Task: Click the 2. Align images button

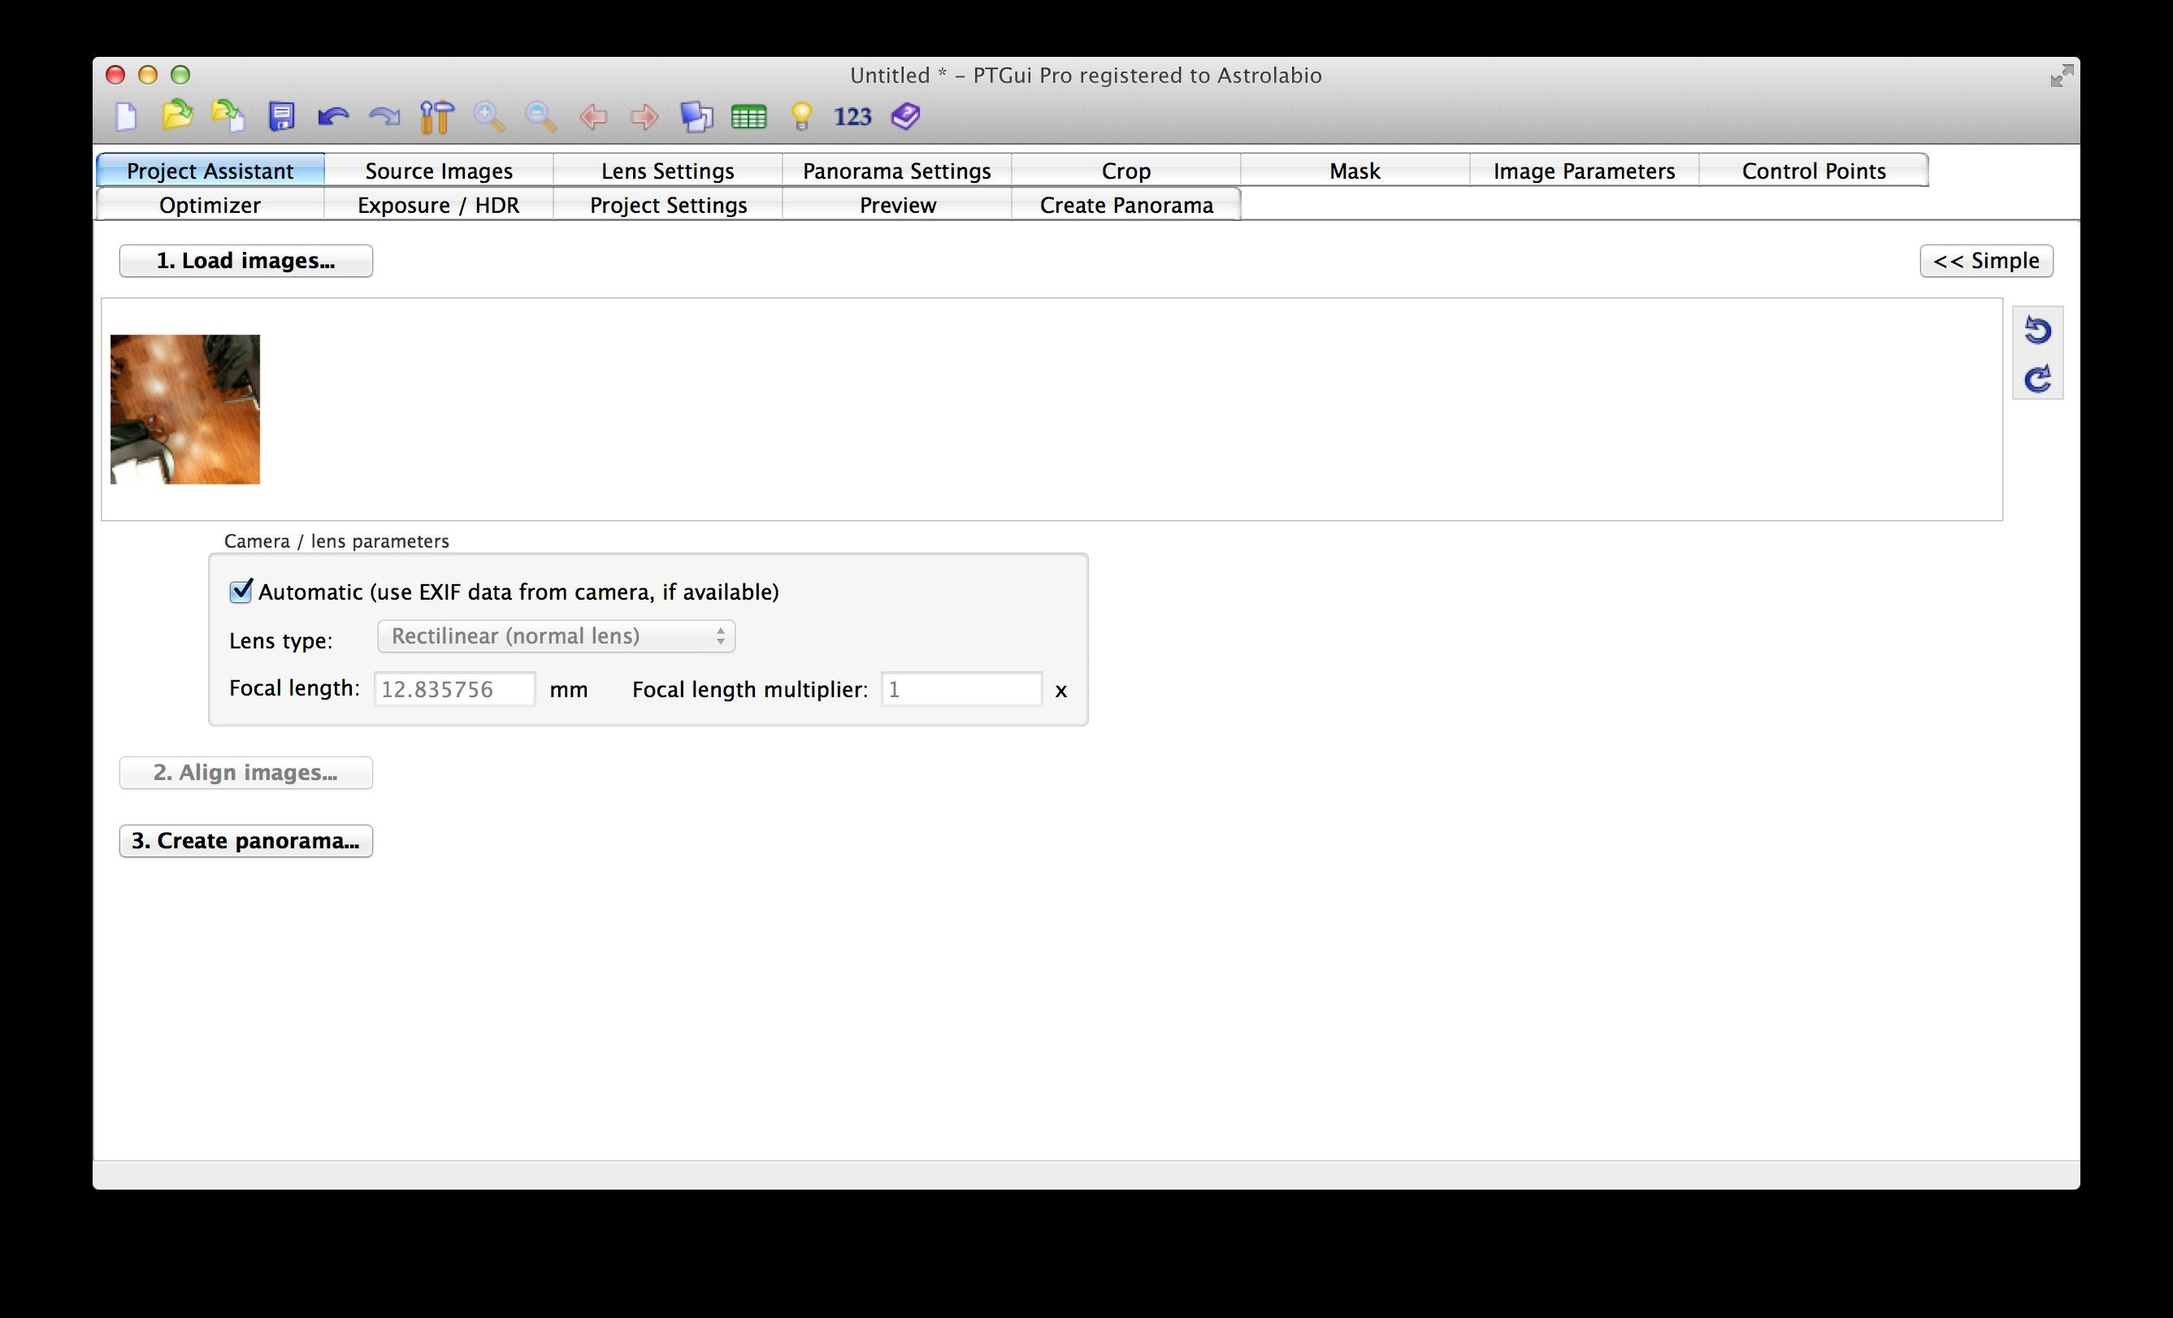Action: (246, 772)
